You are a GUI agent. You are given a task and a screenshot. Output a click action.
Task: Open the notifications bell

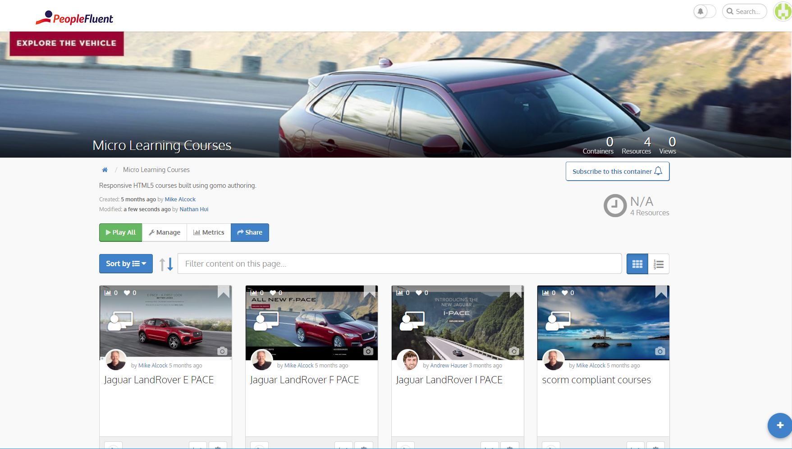(x=700, y=11)
